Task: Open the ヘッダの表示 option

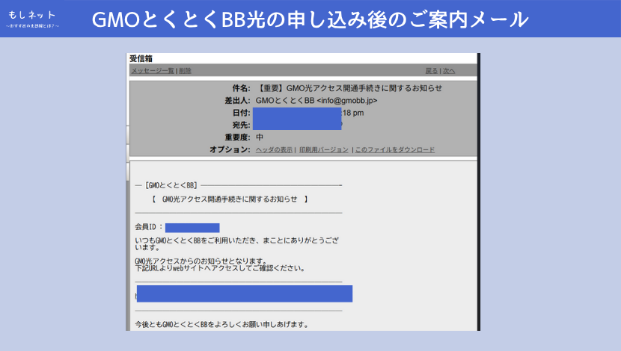Action: [x=274, y=149]
